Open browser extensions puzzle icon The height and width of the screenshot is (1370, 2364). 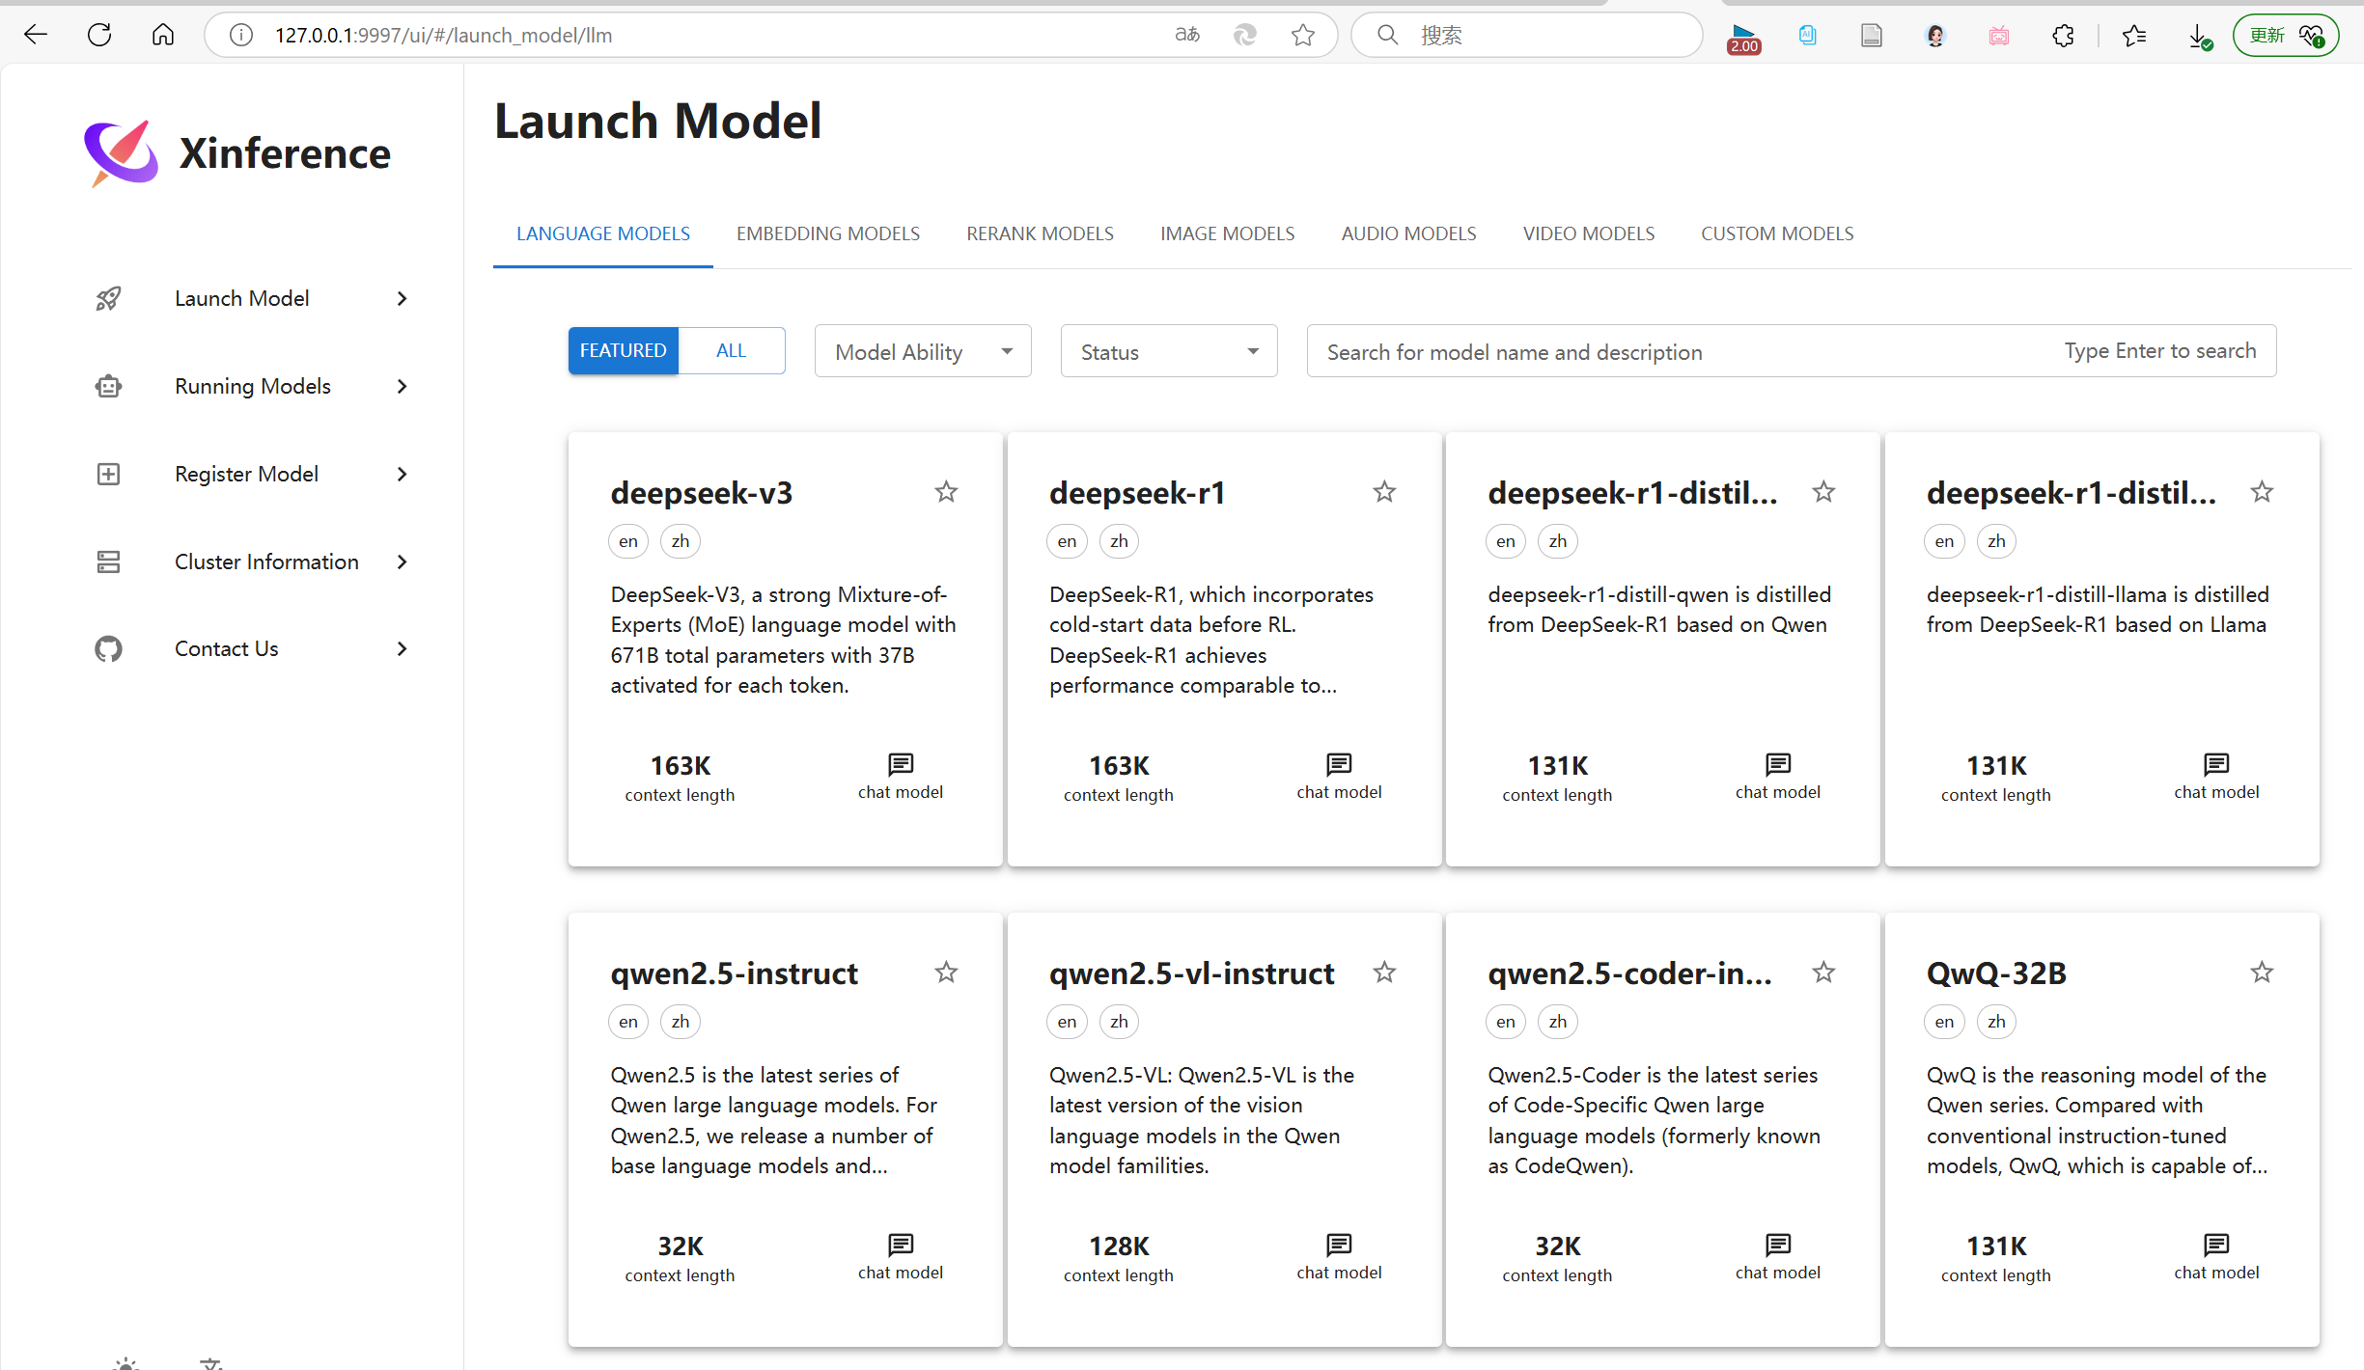2063,36
